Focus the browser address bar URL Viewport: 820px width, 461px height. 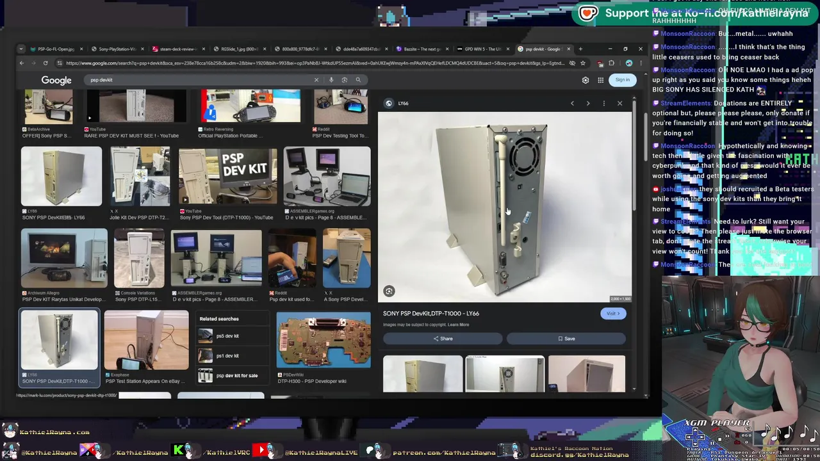[314, 63]
